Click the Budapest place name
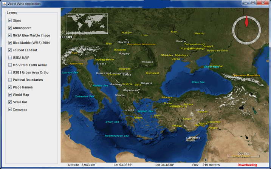This screenshot has height=169, width=271. [120, 50]
